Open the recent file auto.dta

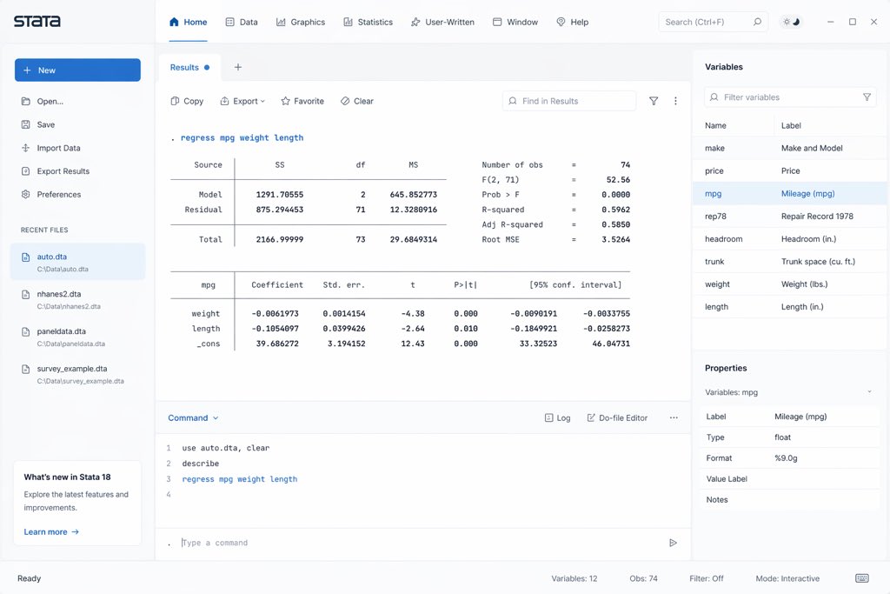point(77,262)
